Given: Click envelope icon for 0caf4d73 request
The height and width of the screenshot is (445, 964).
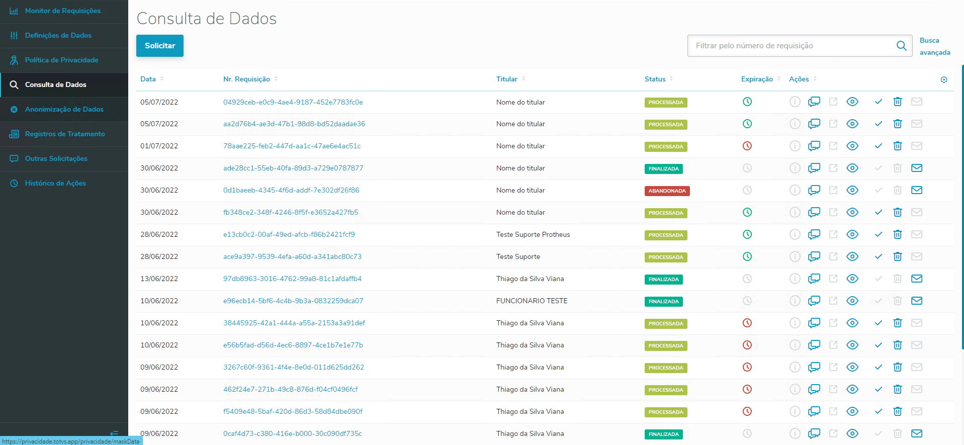Looking at the screenshot, I should (917, 433).
